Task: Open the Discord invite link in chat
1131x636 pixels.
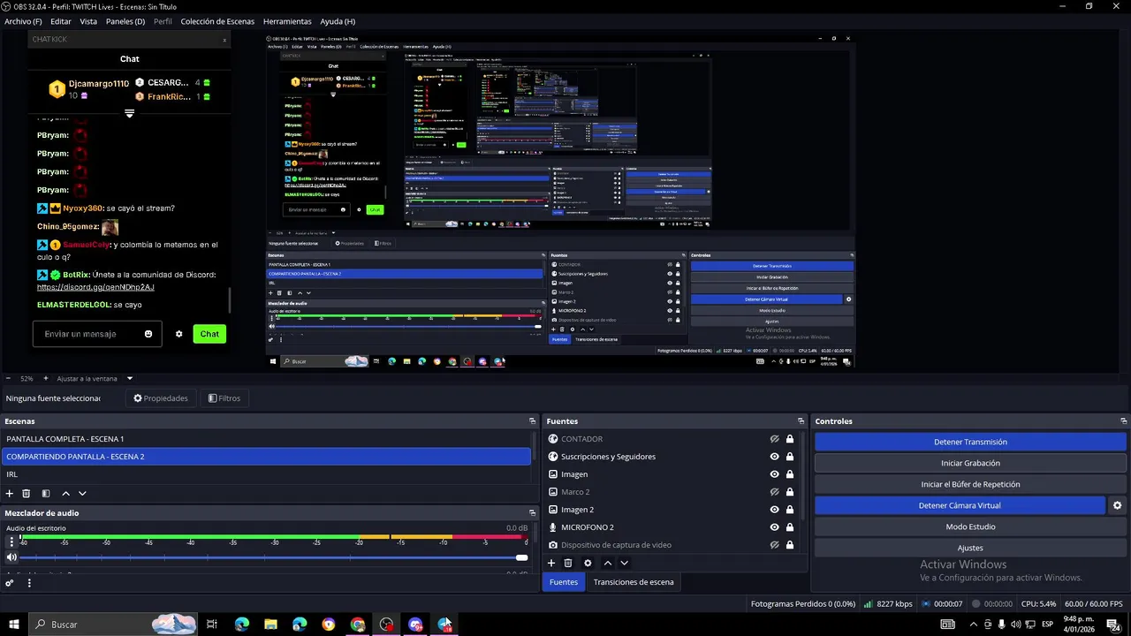Action: point(95,287)
